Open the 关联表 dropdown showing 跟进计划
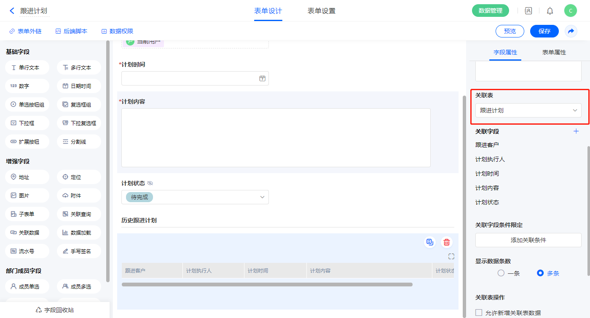This screenshot has height=318, width=590. point(528,110)
